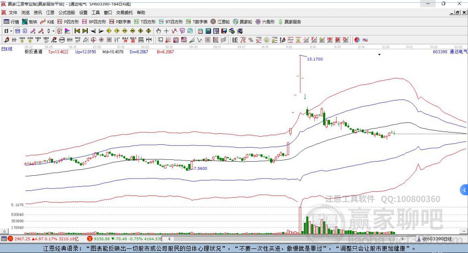Open the 文件 menu

tap(13, 12)
